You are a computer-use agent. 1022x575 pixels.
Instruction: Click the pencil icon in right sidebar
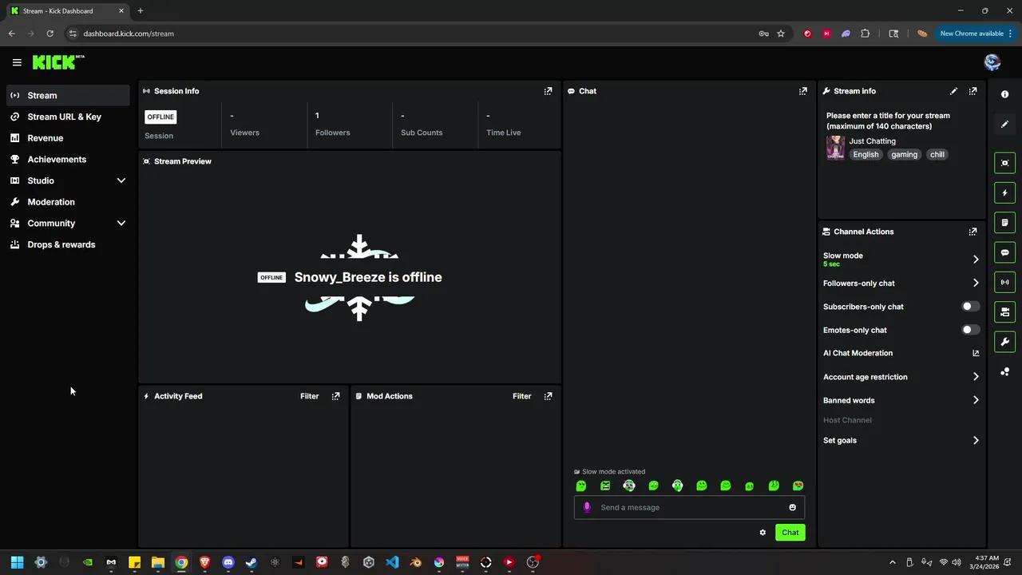click(1004, 124)
